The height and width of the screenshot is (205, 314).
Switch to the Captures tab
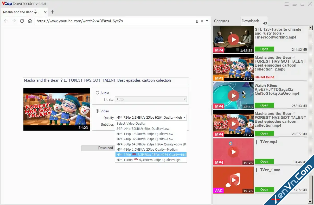[x=222, y=21]
